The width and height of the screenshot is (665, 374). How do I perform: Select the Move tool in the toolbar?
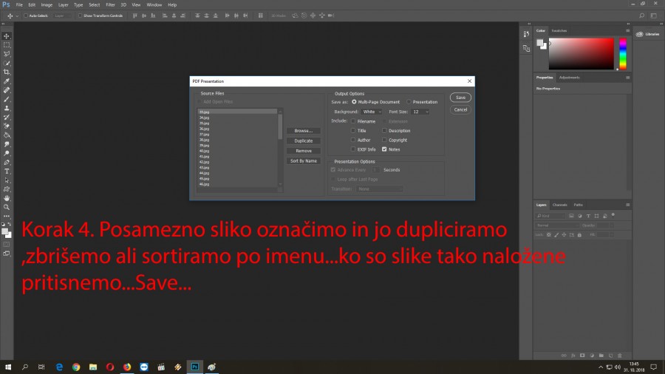7,36
